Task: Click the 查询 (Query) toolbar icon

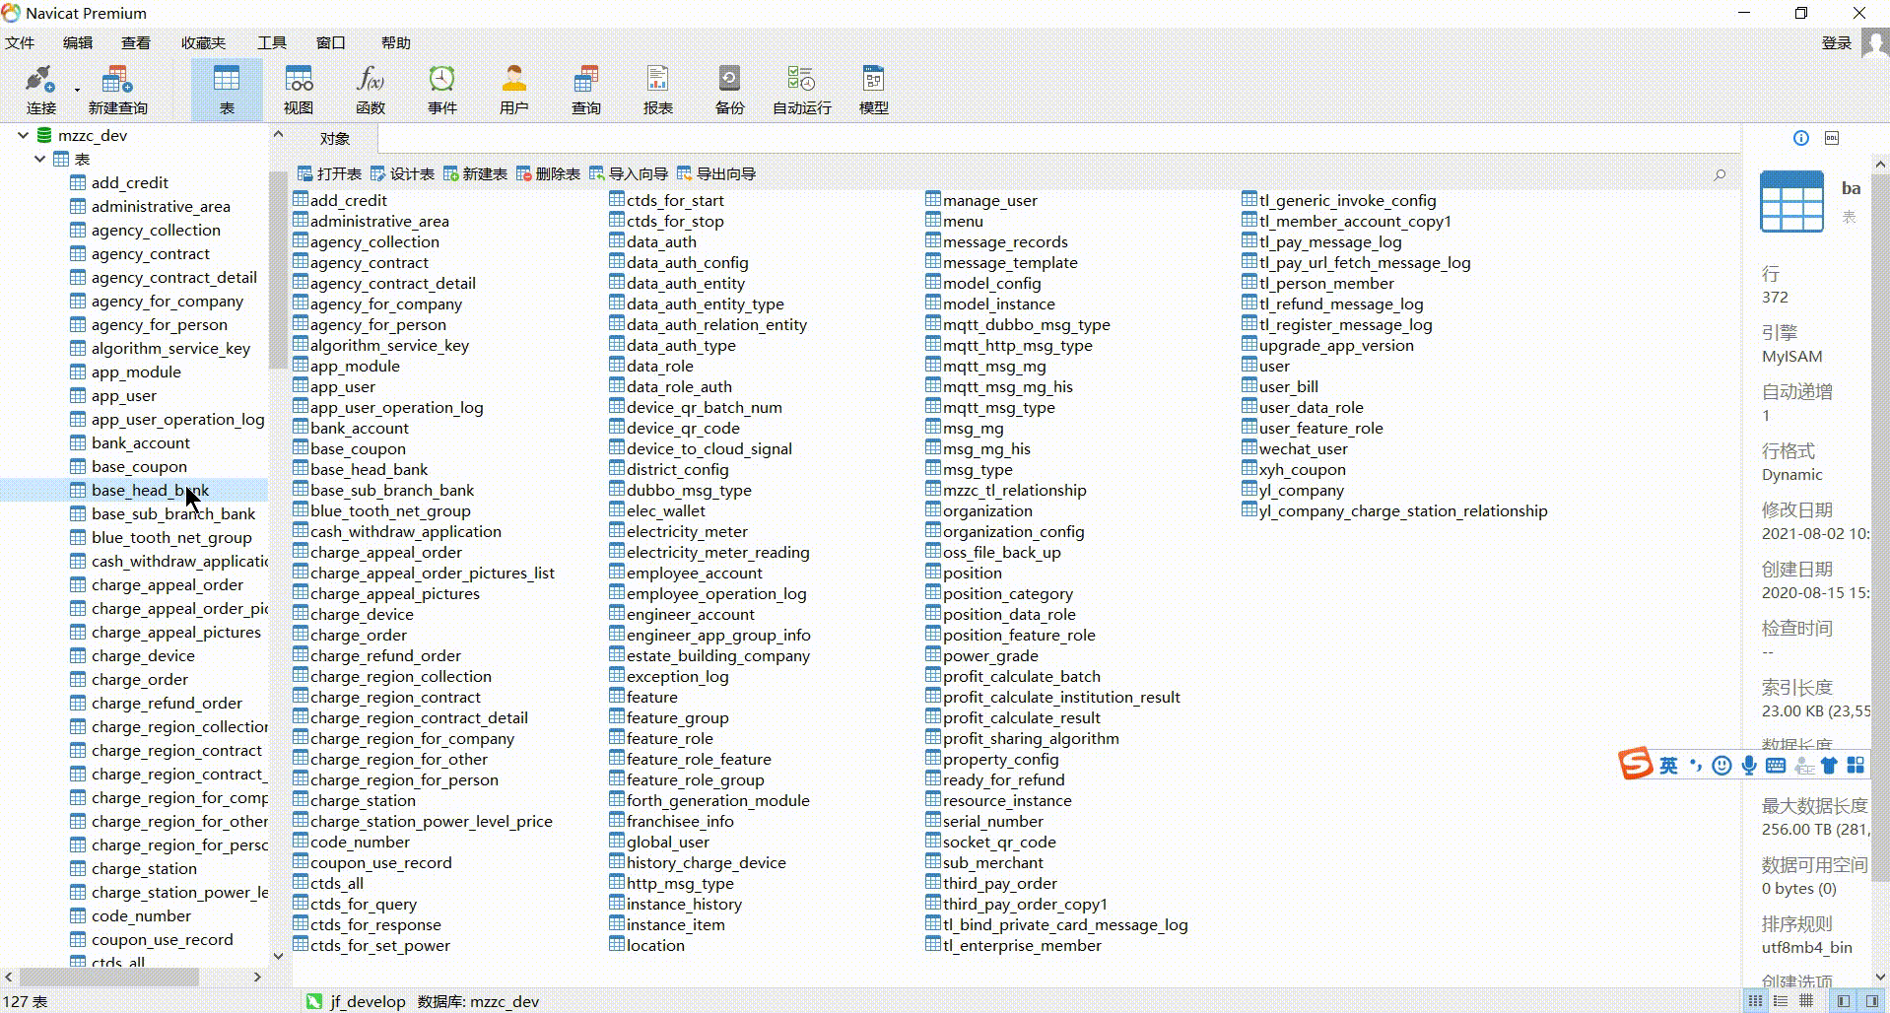Action: tap(586, 89)
